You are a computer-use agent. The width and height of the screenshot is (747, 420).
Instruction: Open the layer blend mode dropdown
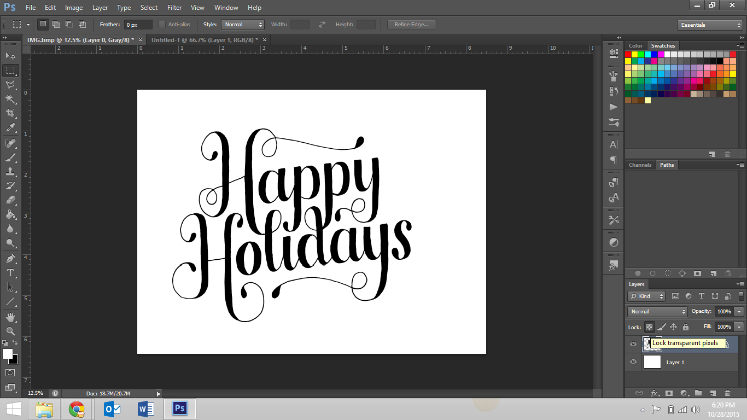coord(657,312)
